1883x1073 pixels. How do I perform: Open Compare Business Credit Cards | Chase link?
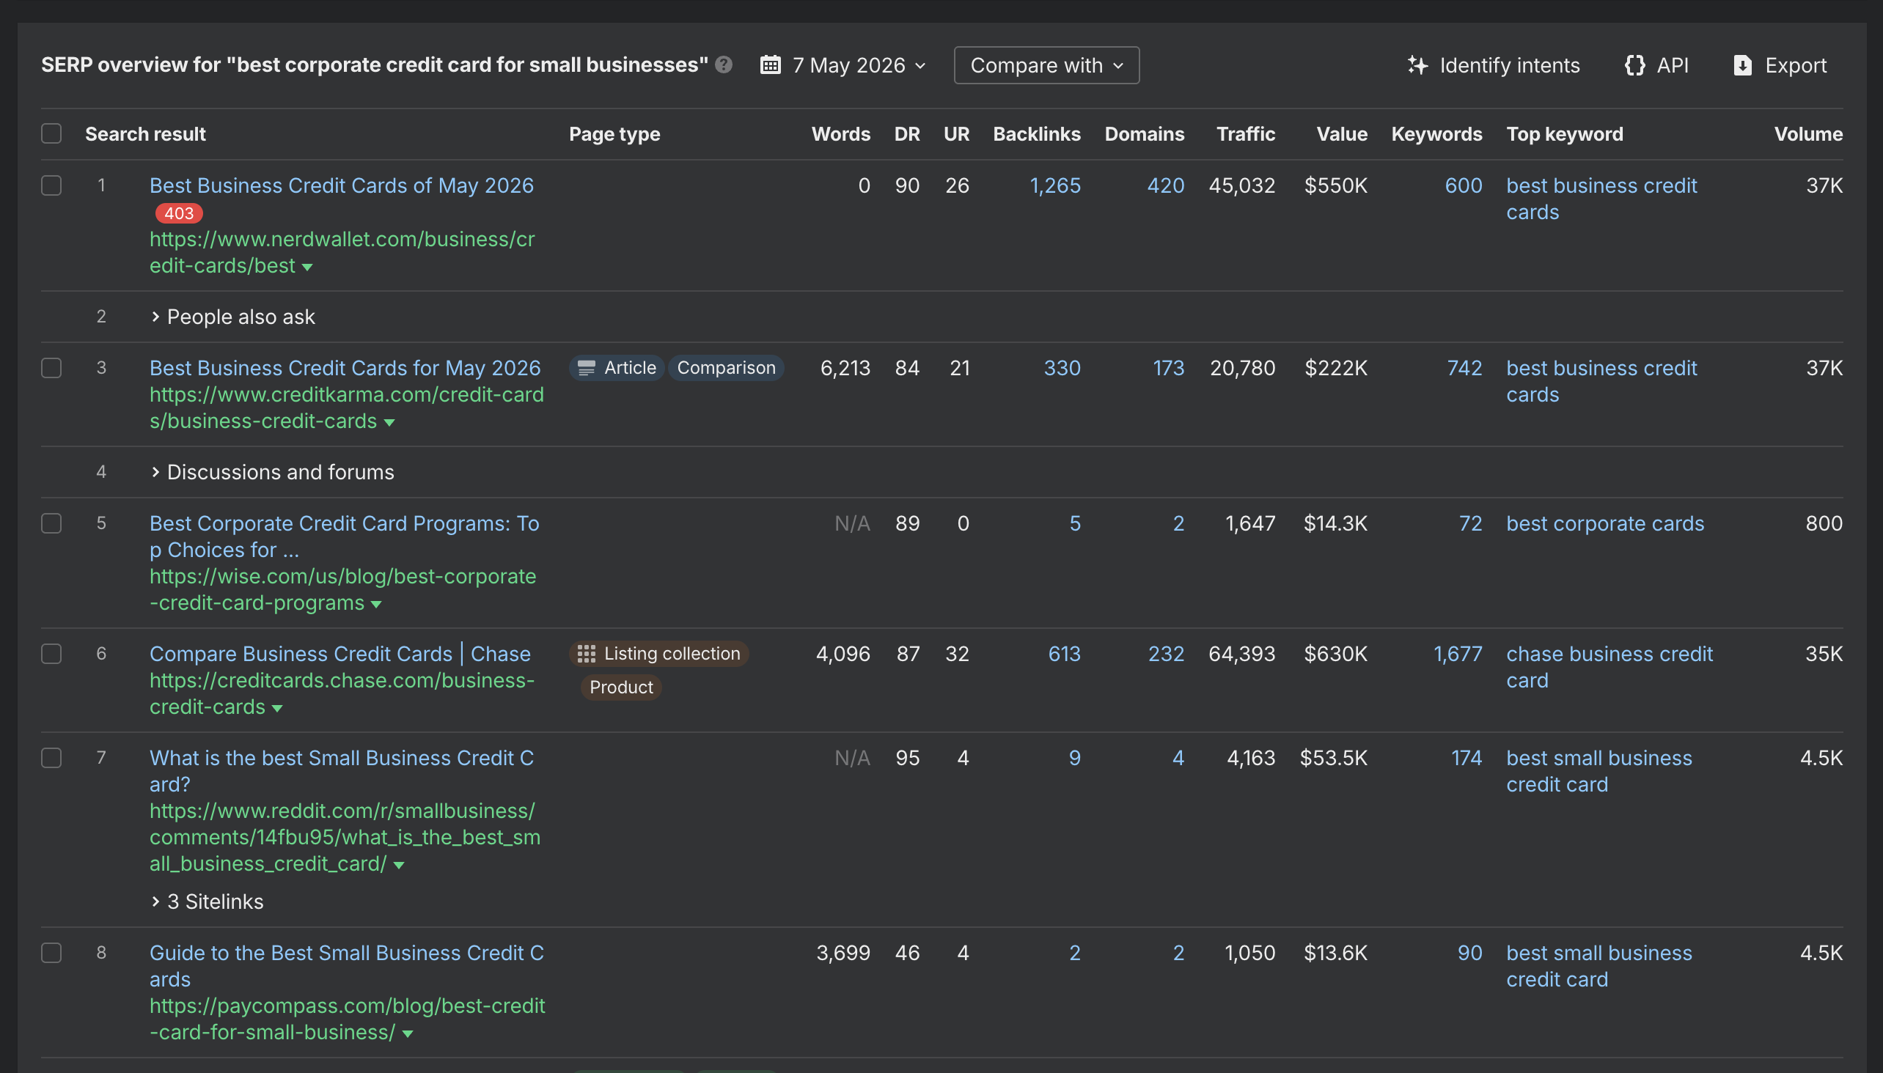[340, 654]
